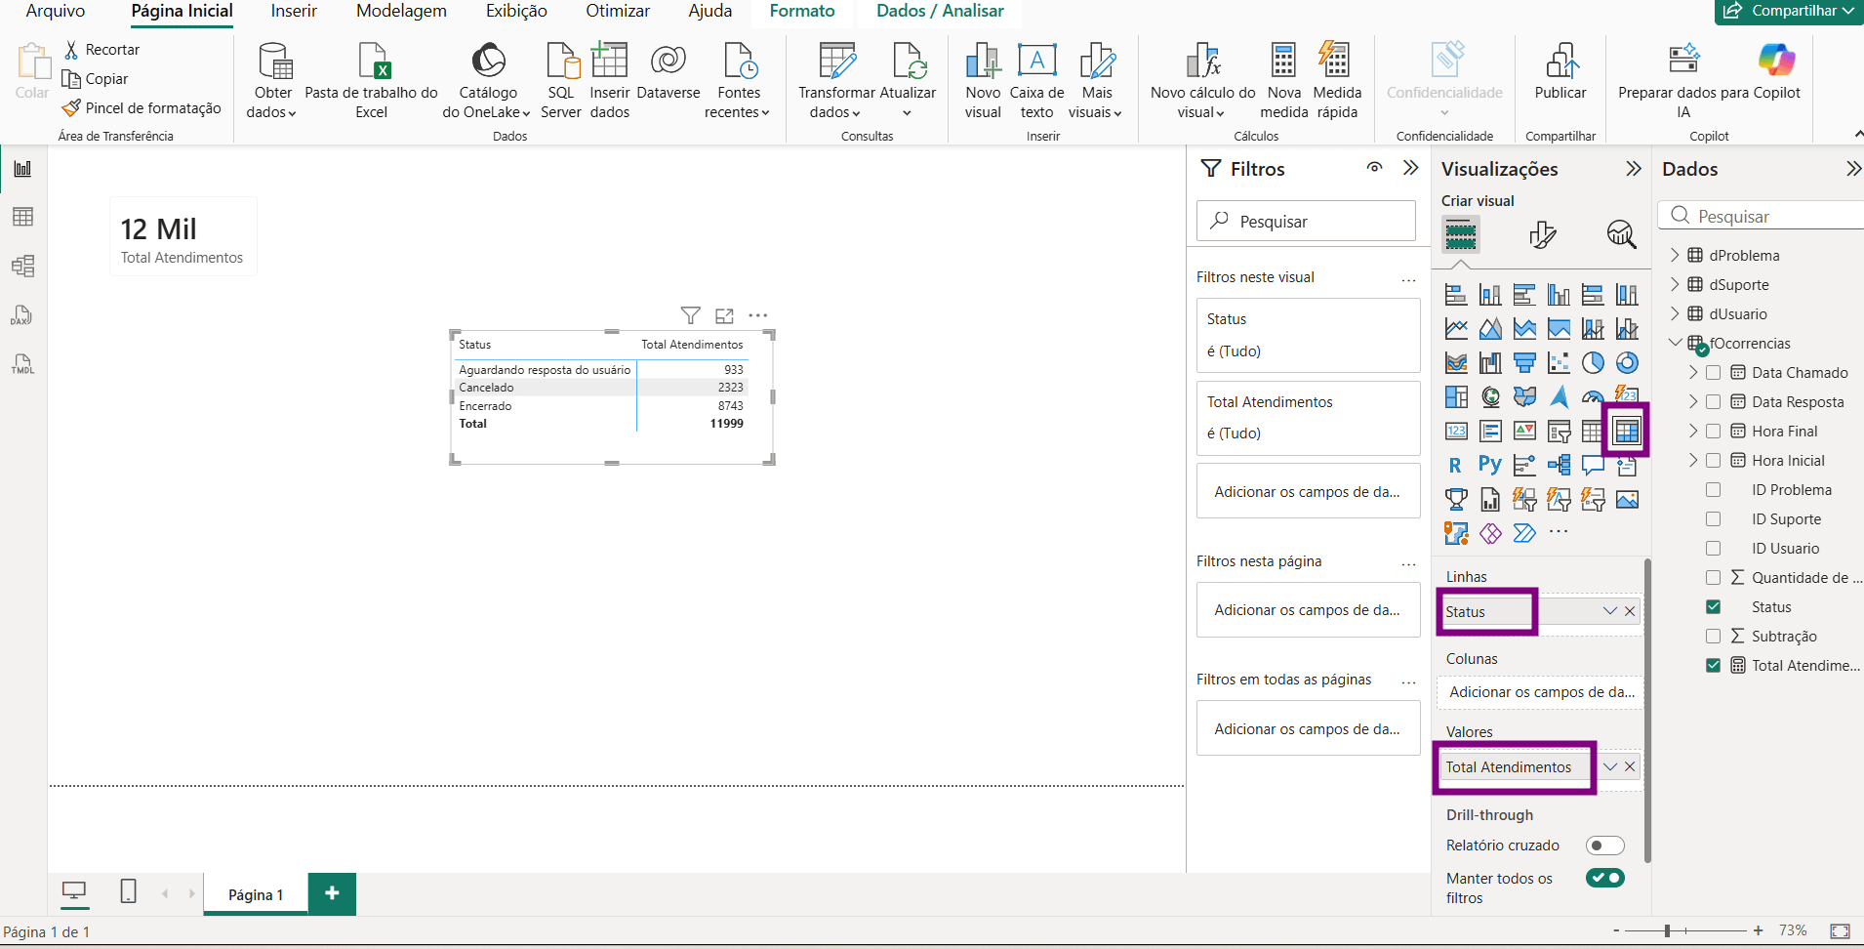
Task: Collapse the Filtros pane with double chevron
Action: tap(1410, 168)
